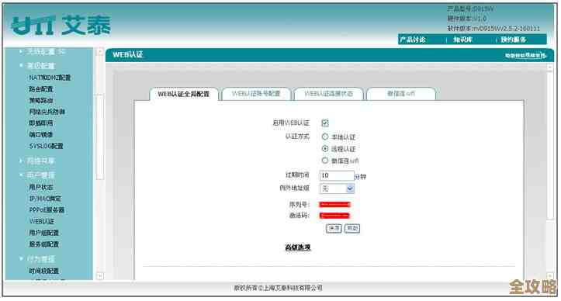Enable the 启用WEB认证 checkbox
Viewport: 561px width, 301px height.
point(325,123)
